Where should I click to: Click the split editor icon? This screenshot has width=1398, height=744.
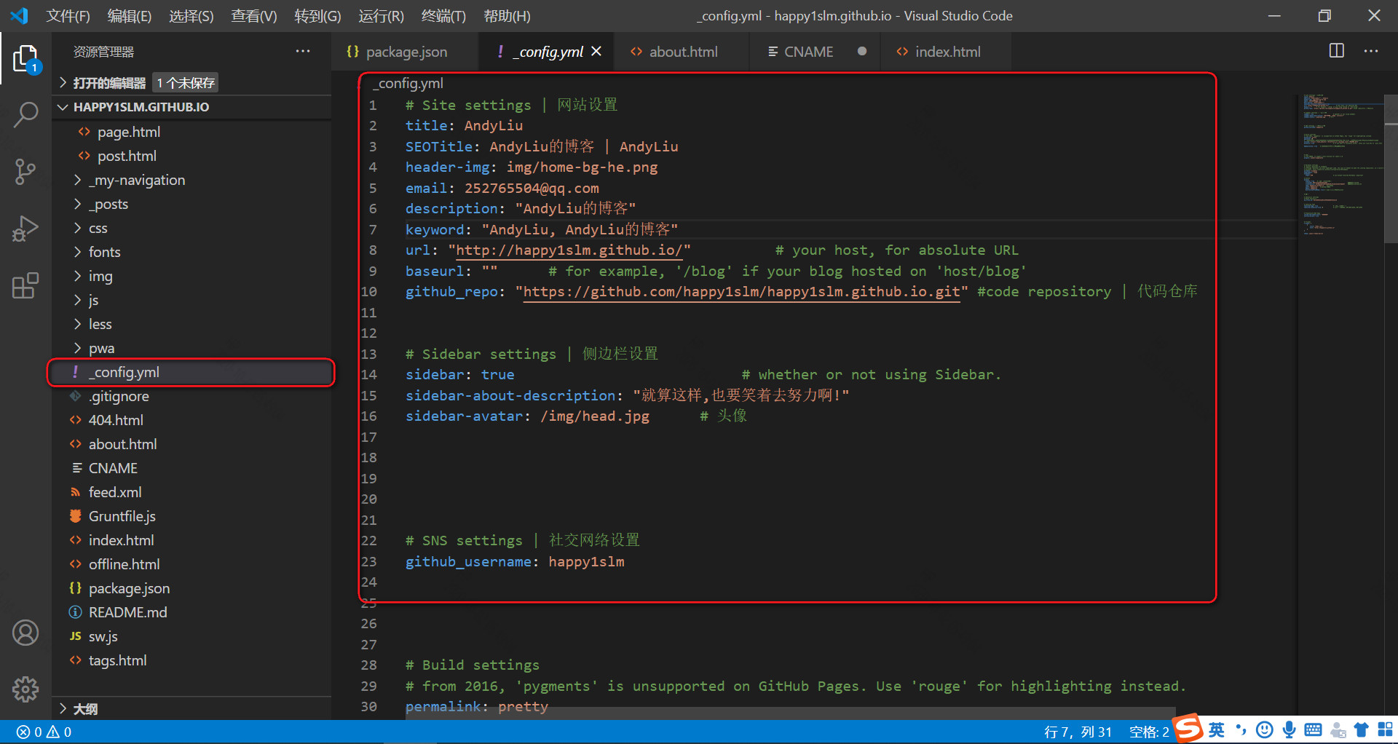1337,51
